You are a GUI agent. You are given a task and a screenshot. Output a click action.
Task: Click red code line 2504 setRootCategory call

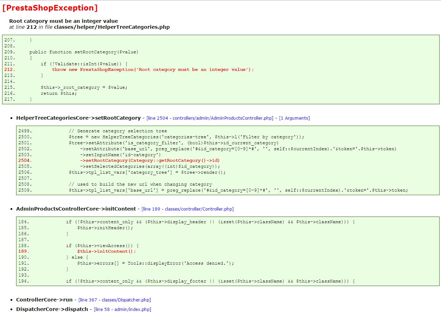(x=150, y=160)
